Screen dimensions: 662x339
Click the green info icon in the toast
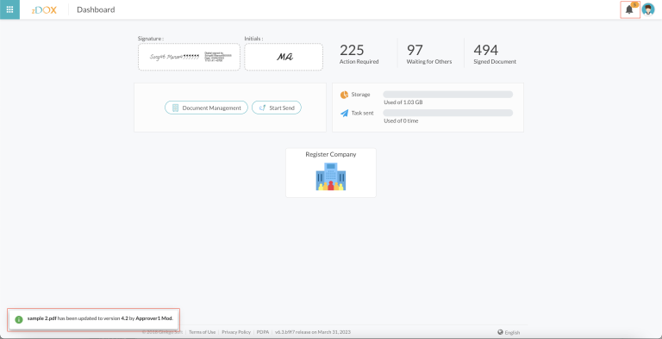click(19, 319)
